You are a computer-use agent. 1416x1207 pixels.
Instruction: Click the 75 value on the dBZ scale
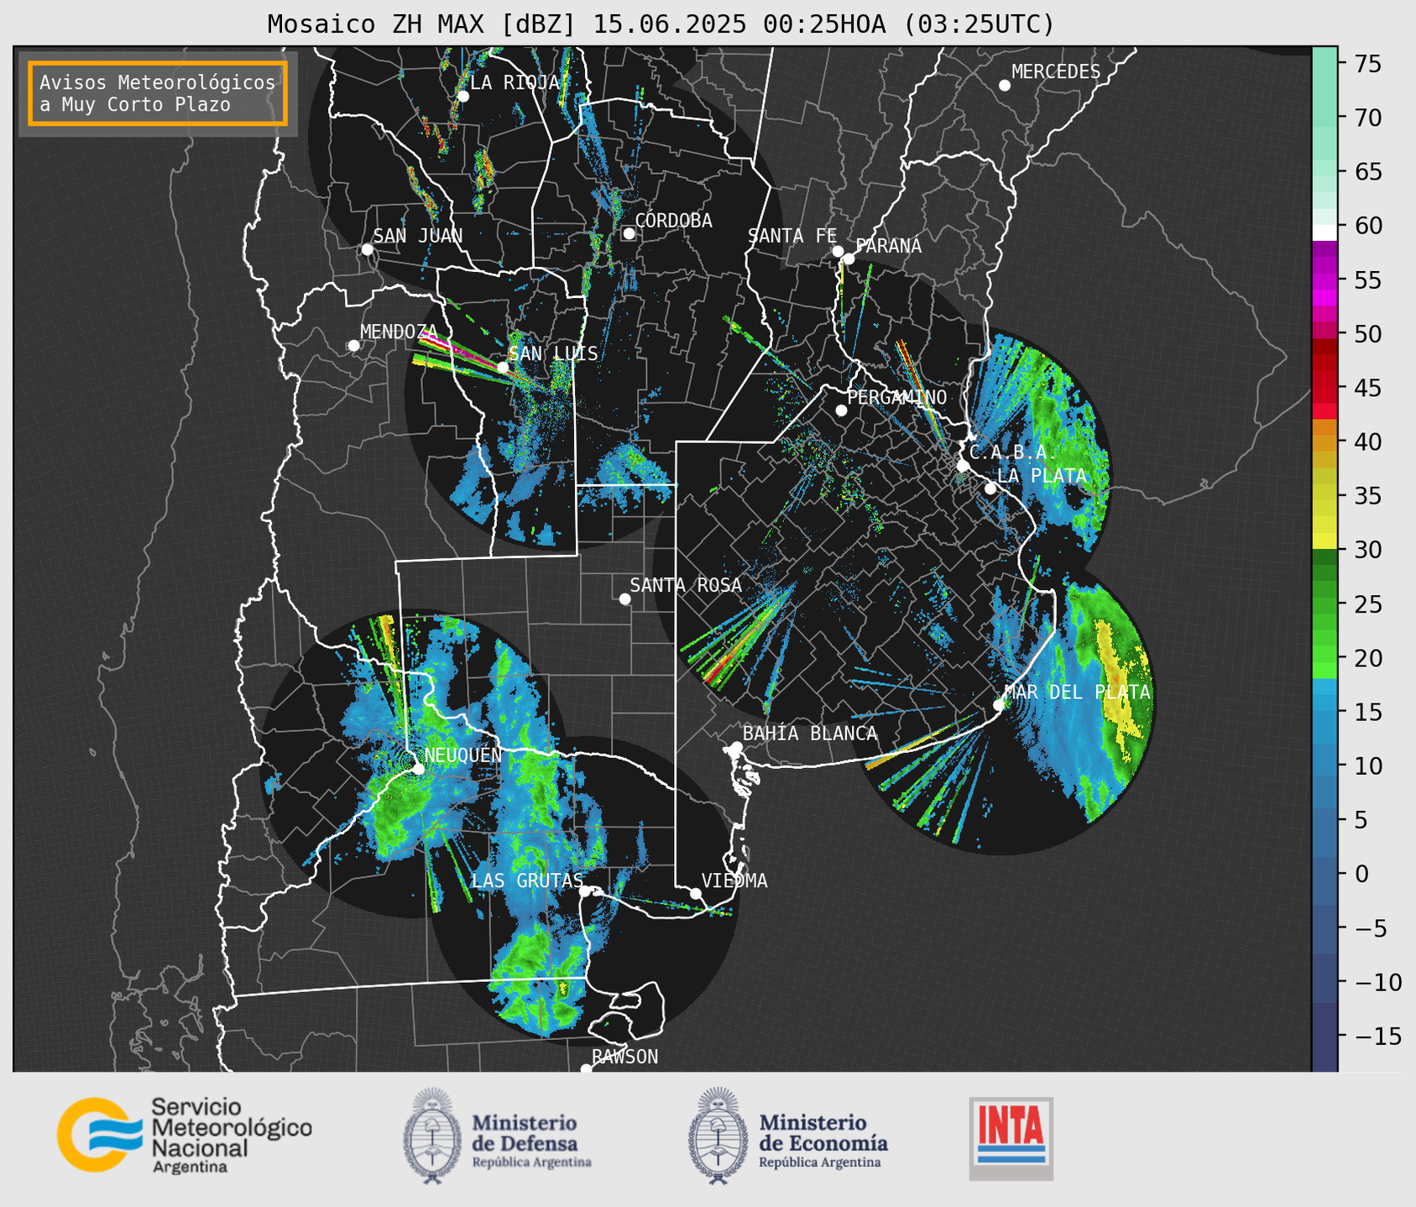[1366, 64]
